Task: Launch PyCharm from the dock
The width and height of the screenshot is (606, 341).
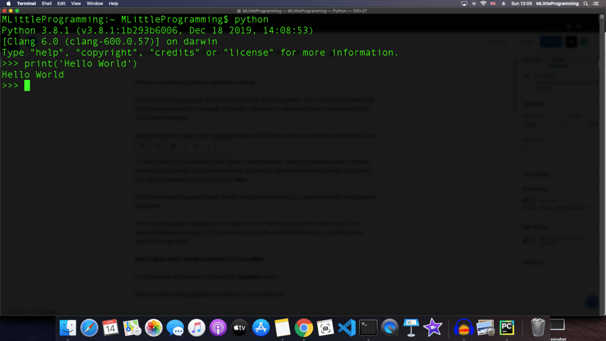Action: pyautogui.click(x=507, y=327)
